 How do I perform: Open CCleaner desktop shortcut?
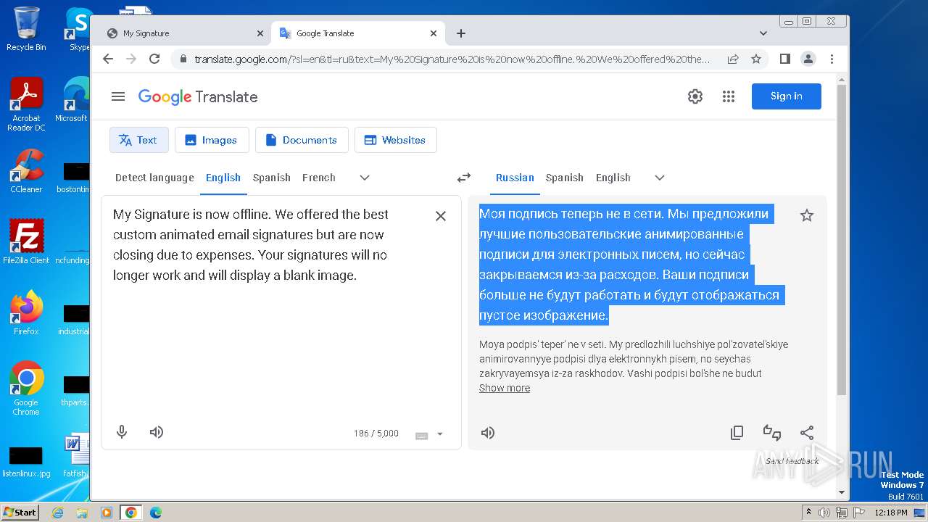tap(26, 171)
